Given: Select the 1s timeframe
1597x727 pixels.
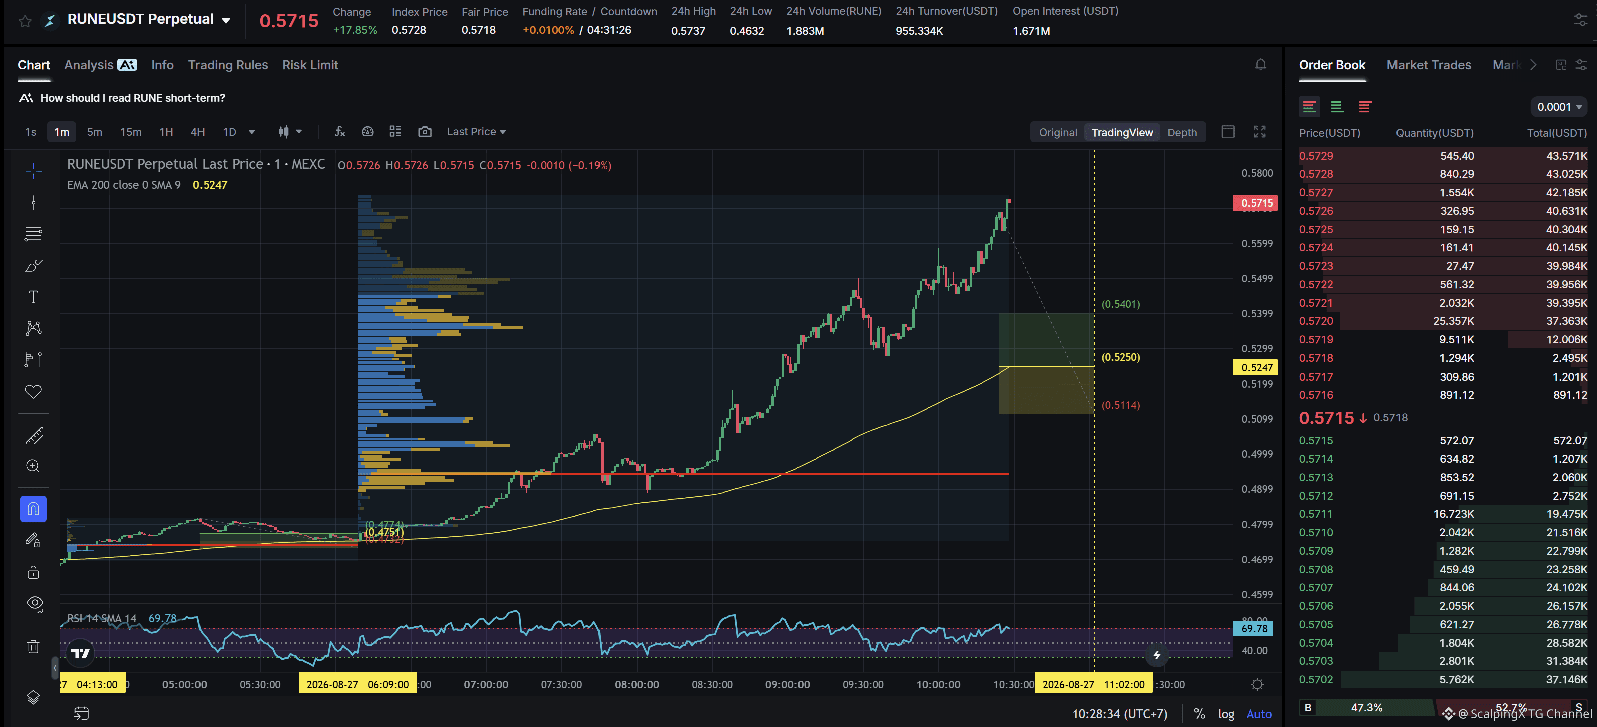Looking at the screenshot, I should coord(31,132).
